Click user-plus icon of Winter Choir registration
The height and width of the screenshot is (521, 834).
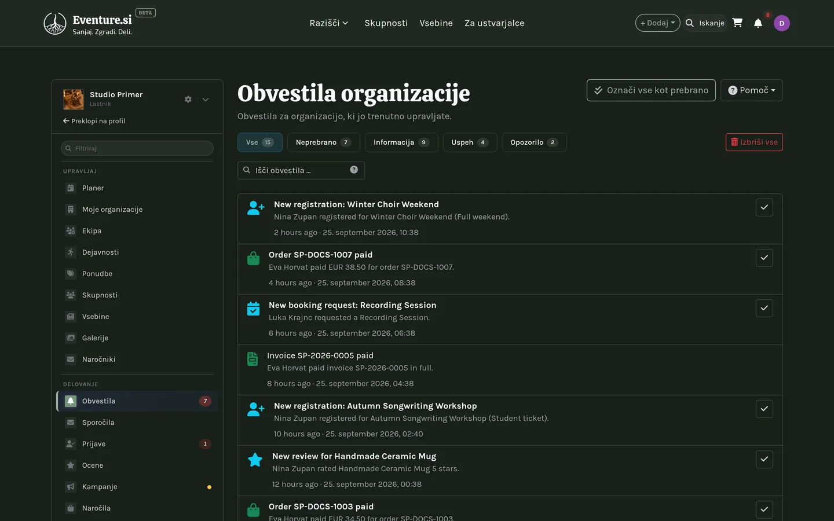(255, 208)
